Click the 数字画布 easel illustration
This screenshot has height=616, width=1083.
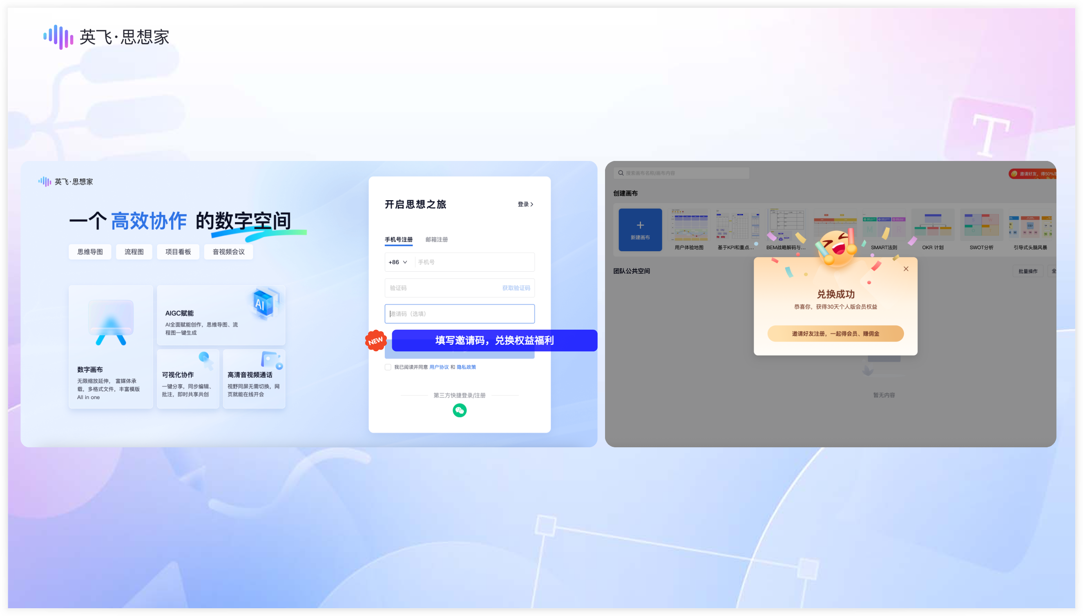111,322
